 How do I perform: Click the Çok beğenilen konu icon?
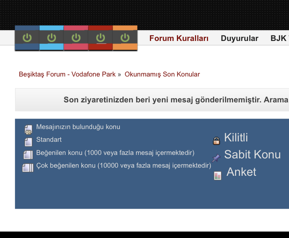(x=28, y=168)
